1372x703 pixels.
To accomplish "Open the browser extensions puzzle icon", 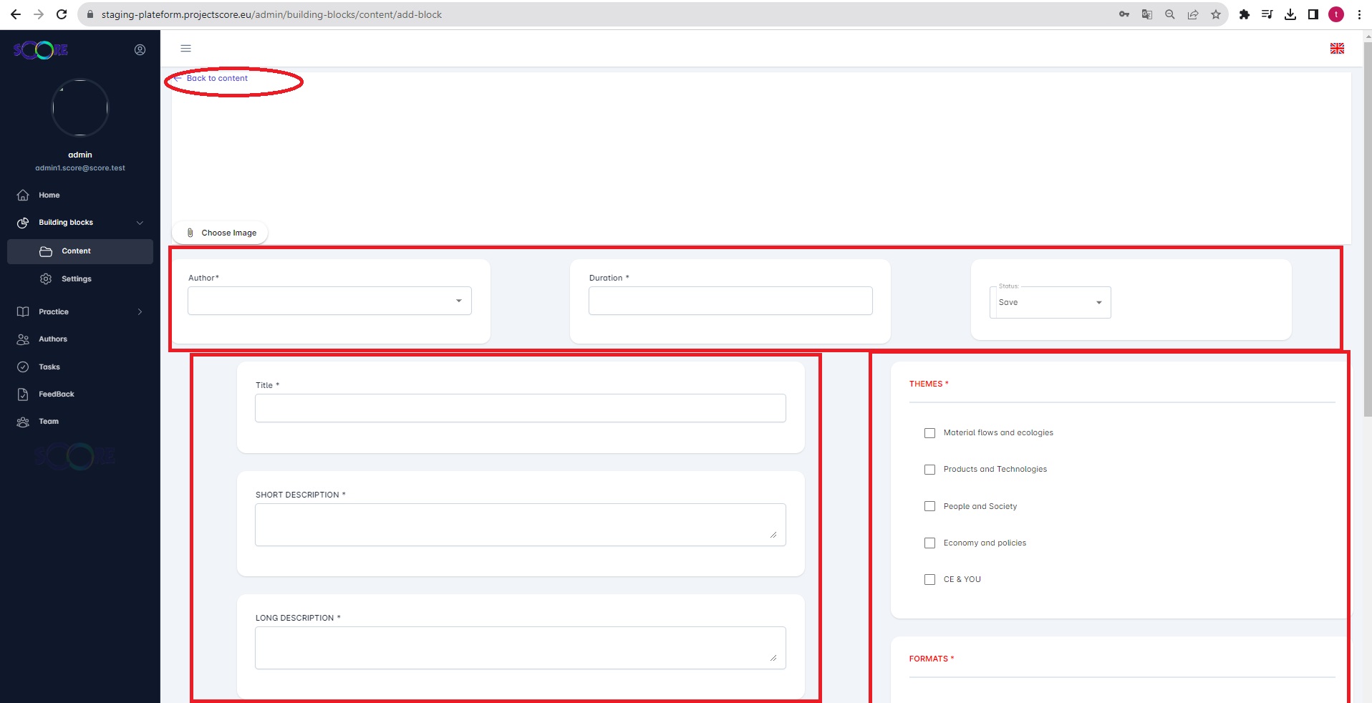I will click(x=1244, y=14).
